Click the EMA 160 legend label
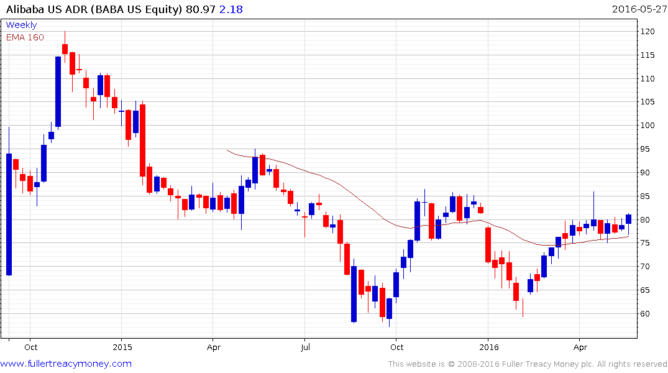Screen dimensions: 668x373 pyautogui.click(x=25, y=37)
